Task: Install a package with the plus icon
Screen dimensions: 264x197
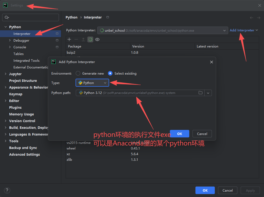Action: 69,39
